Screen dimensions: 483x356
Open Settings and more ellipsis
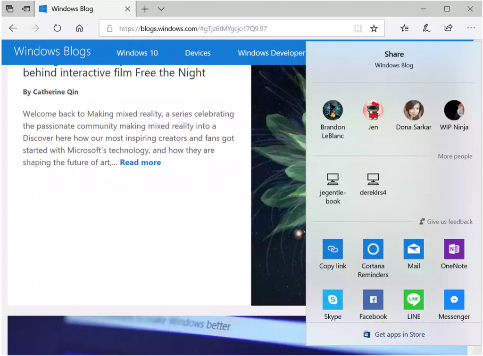[x=471, y=28]
